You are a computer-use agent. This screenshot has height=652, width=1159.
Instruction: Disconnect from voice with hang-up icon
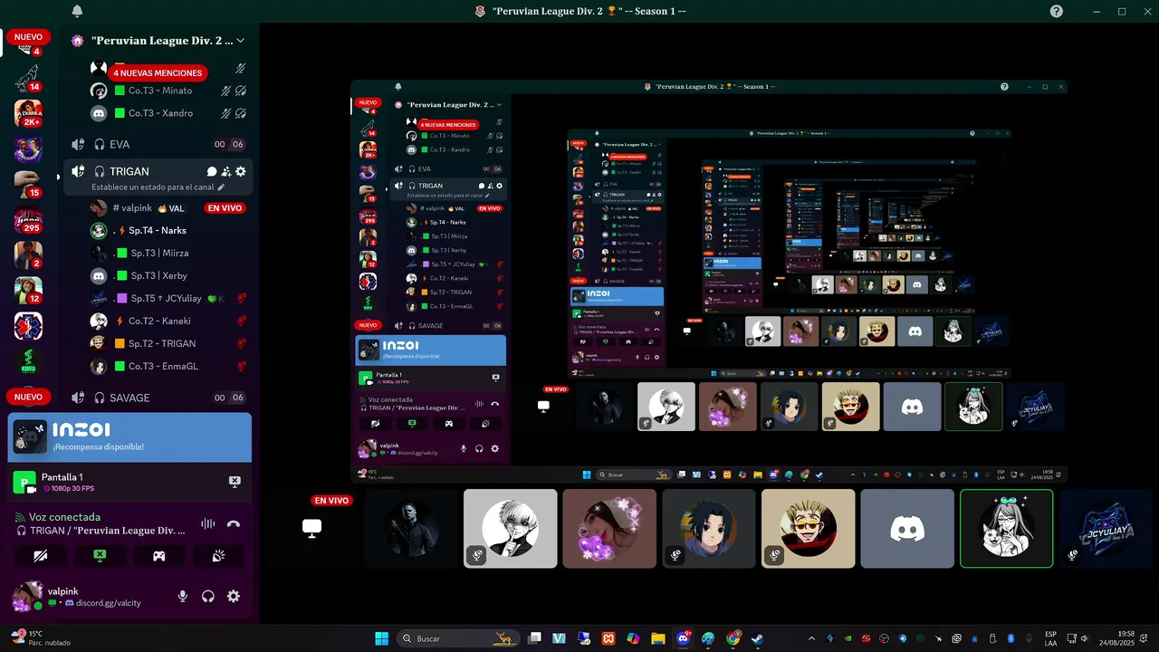(234, 523)
